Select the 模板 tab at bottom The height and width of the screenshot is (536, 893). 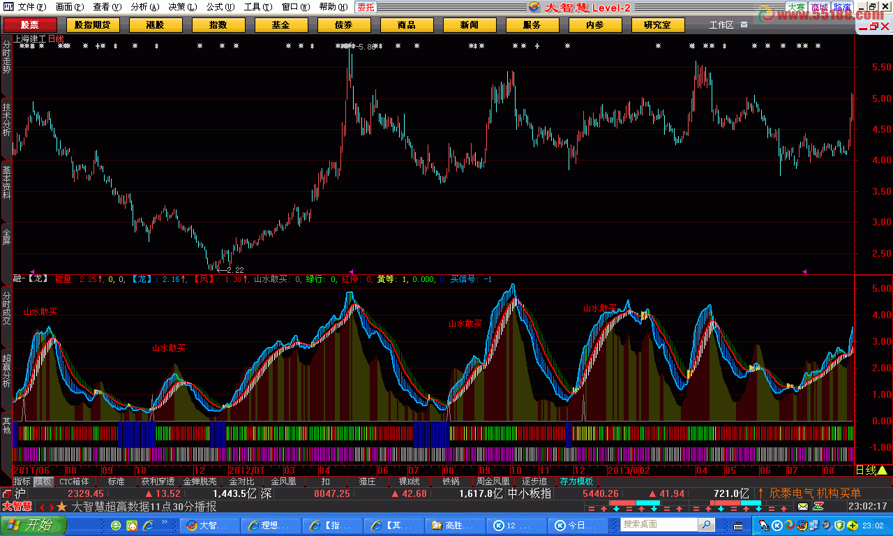point(43,482)
